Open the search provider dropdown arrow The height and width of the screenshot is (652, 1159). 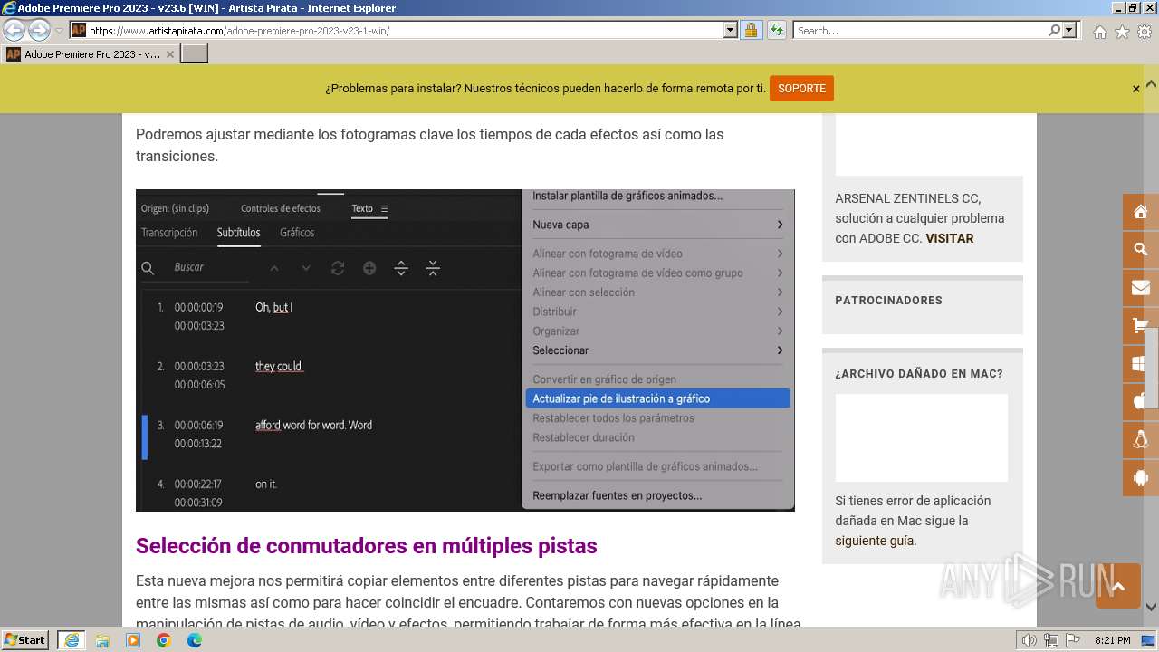coord(1070,30)
